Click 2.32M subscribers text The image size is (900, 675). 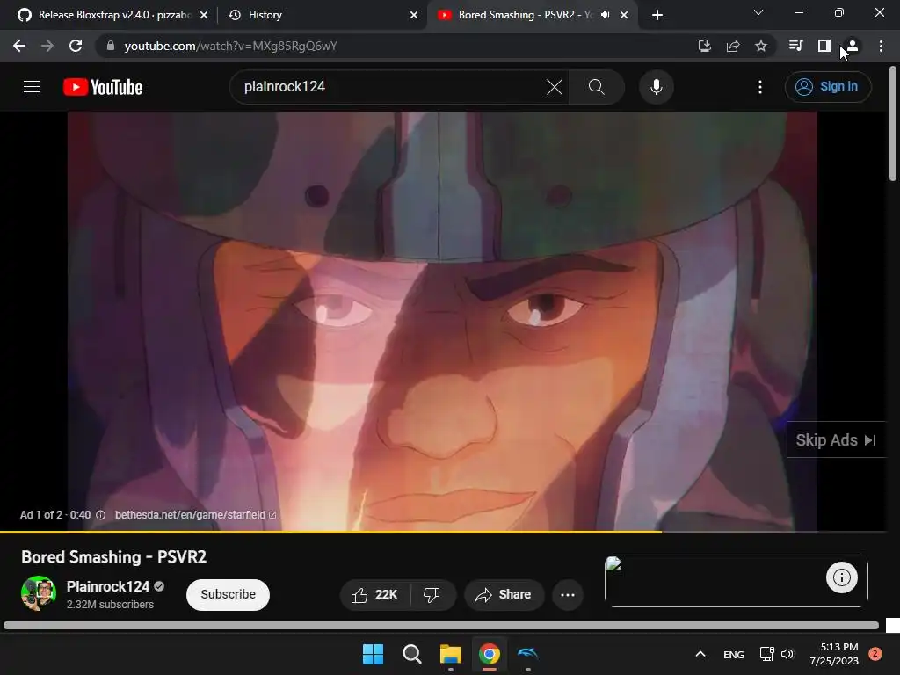click(110, 605)
